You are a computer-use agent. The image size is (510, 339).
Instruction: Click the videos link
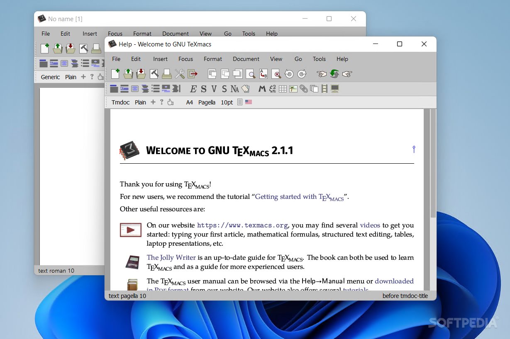click(x=370, y=225)
